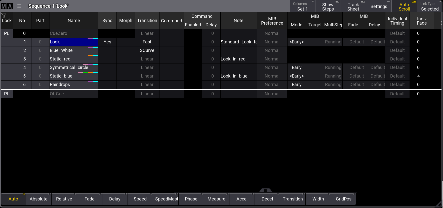Click the window resize grip in the bottom-right corner
Screen dimensions: 443x208
tap(440, 204)
